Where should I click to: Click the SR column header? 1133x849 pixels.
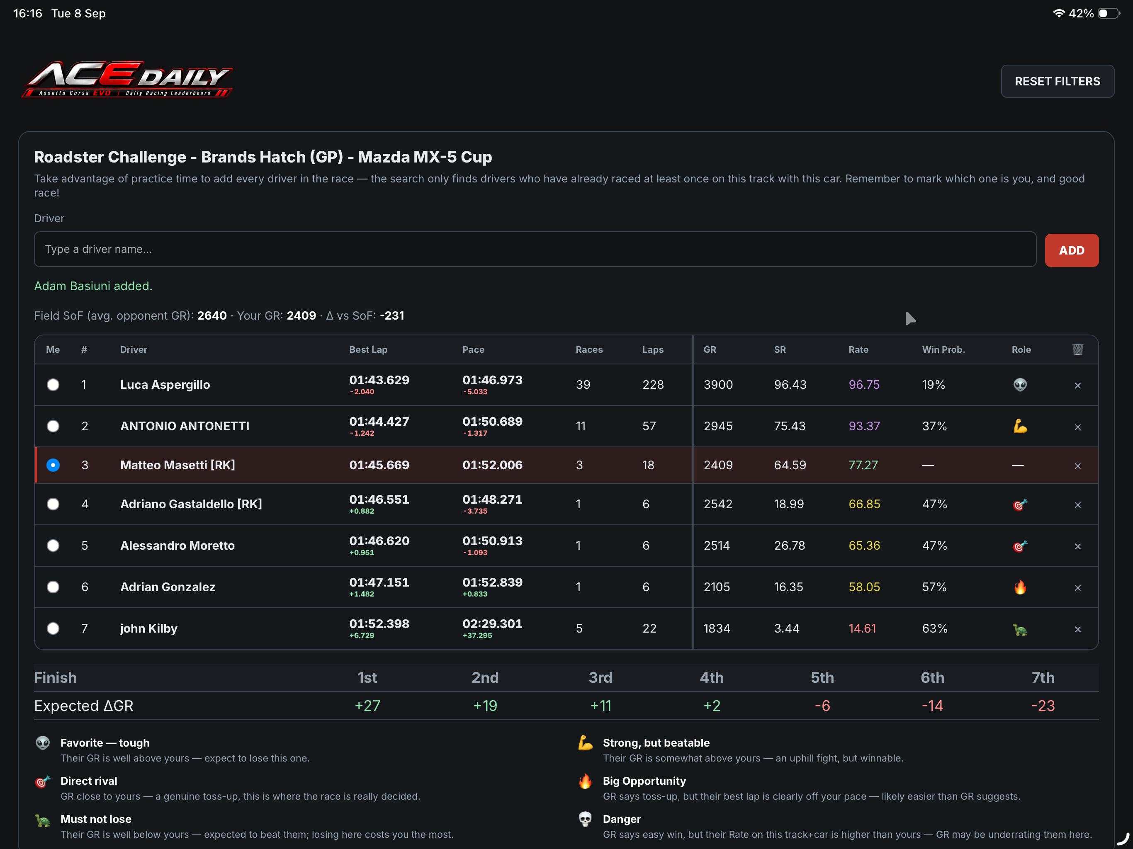click(780, 350)
